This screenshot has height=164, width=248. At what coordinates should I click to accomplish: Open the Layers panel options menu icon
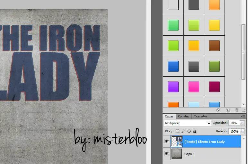[243, 116]
